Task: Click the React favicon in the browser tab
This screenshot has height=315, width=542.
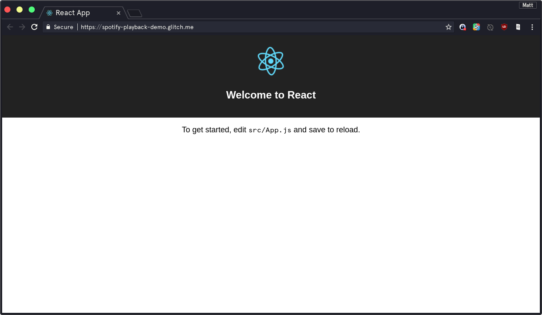Action: point(49,13)
